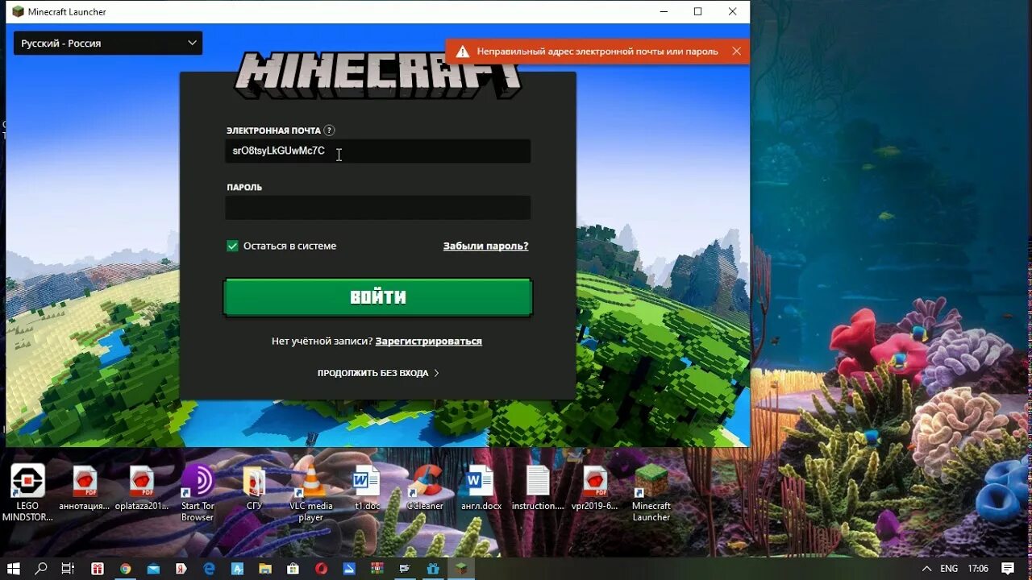1032x580 pixels.
Task: Open the red gift icon in taskbar
Action: (x=97, y=568)
